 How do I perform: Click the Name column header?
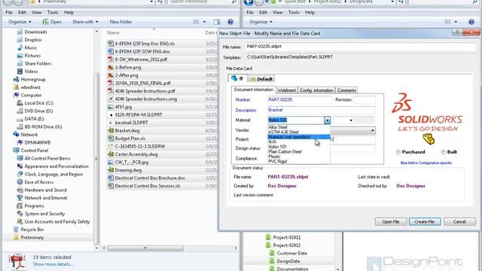pos(113,32)
